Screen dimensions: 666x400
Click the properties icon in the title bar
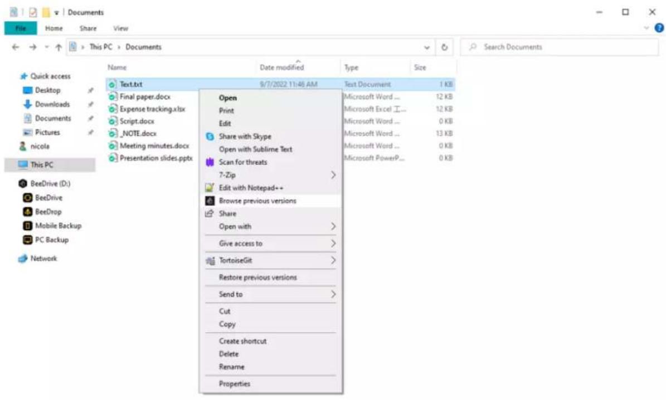[33, 12]
